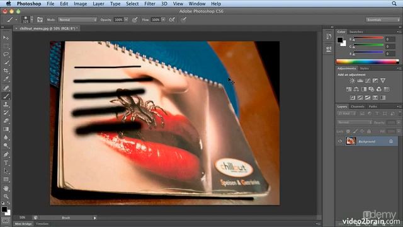403x227 pixels.
Task: Select the Horizontal Type tool
Action: point(6,163)
